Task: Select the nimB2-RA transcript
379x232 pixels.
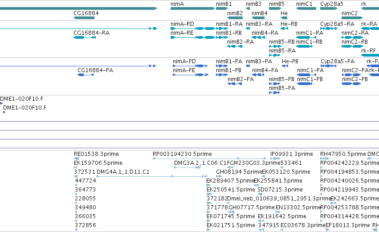Action: [235, 46]
